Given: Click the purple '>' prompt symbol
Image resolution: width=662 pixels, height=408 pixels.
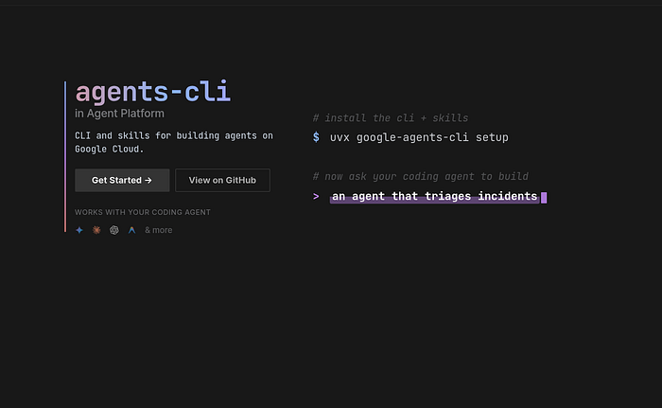Looking at the screenshot, I should coord(316,196).
